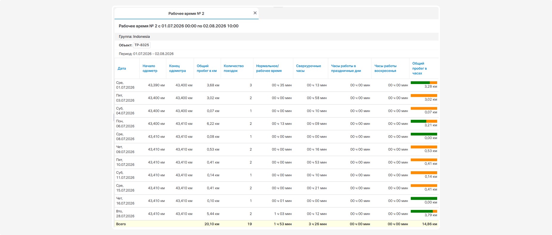Sort by Сверхурочные часы column header
Image resolution: width=552 pixels, height=235 pixels.
click(308, 69)
